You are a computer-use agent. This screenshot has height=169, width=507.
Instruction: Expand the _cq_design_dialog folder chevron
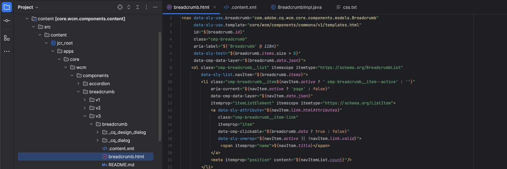98,132
